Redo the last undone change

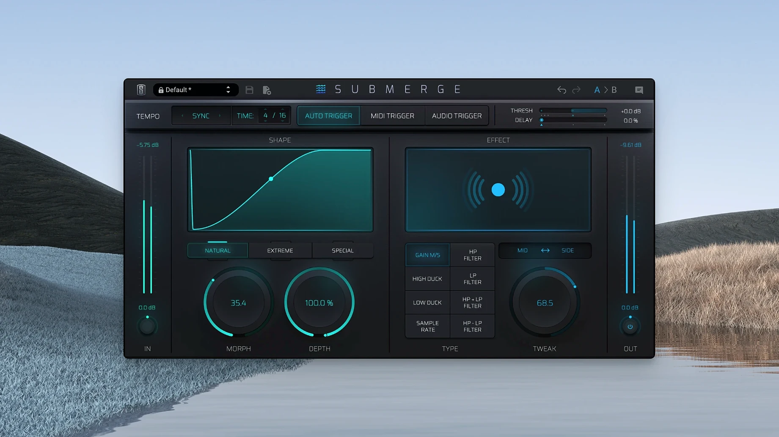coord(576,90)
